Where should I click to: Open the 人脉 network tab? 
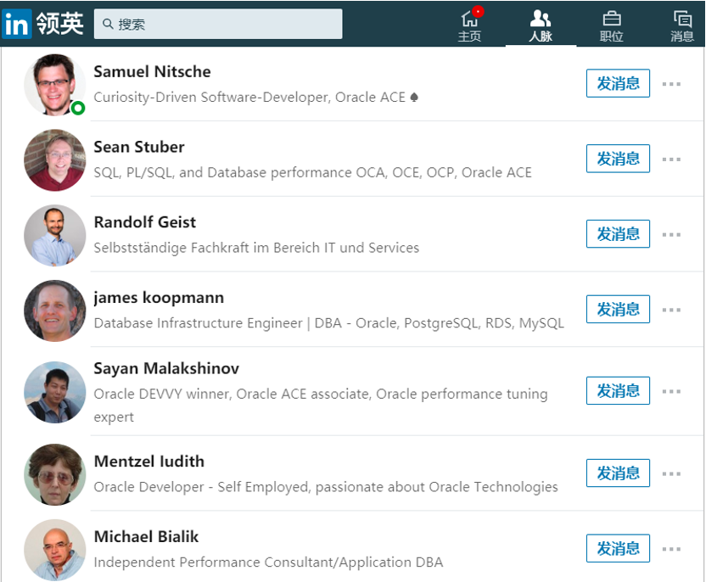coord(541,25)
